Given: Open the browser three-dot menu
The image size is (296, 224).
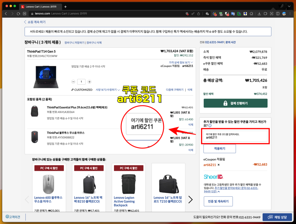Looking at the screenshot, I should click(x=290, y=13).
